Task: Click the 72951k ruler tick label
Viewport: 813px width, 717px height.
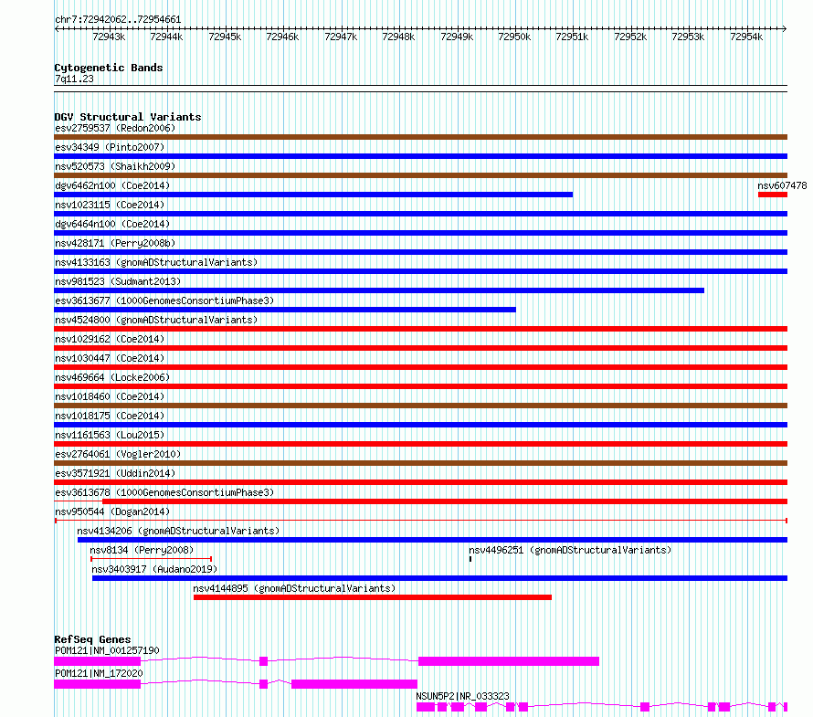Action: 572,37
